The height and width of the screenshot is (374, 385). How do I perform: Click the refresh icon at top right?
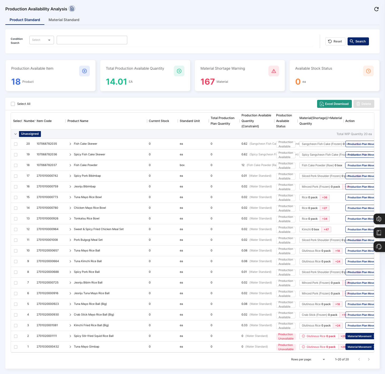(376, 9)
